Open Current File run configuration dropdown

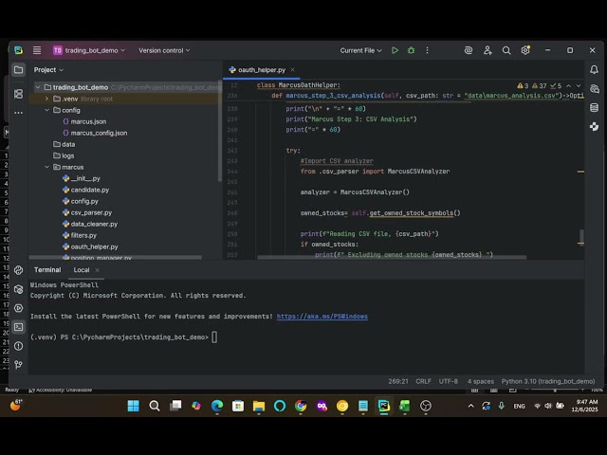pyautogui.click(x=360, y=50)
